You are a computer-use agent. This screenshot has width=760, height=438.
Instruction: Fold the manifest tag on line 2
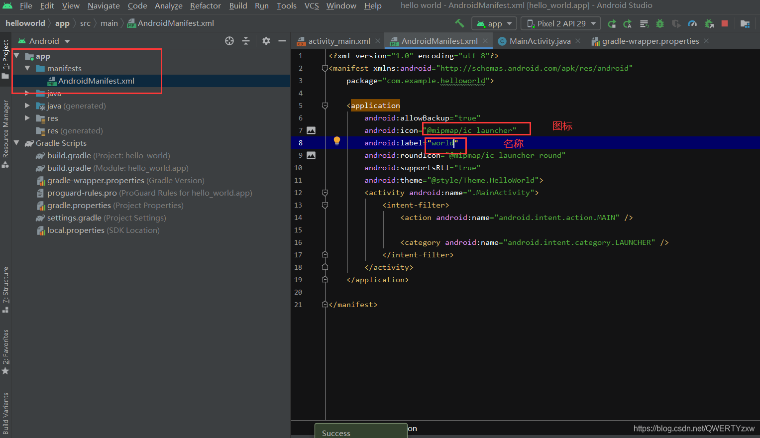325,68
